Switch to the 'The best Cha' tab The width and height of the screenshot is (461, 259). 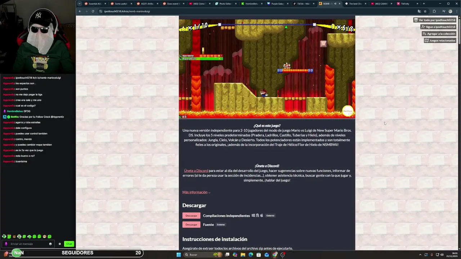click(x=355, y=4)
